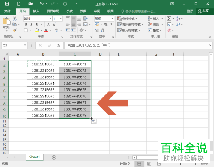This screenshot has width=214, height=167.
Task: Toggle bold formatting
Action: point(26,24)
